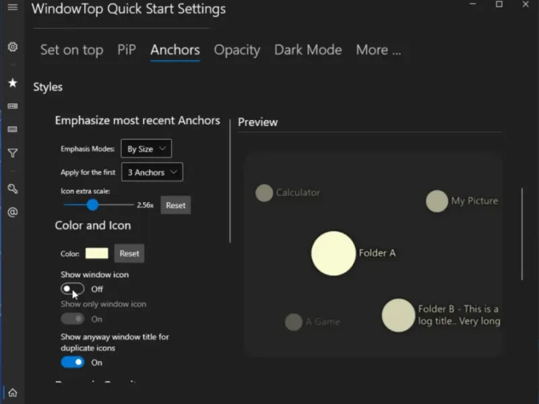539x404 pixels.
Task: Open the hamburger menu
Action: point(12,7)
